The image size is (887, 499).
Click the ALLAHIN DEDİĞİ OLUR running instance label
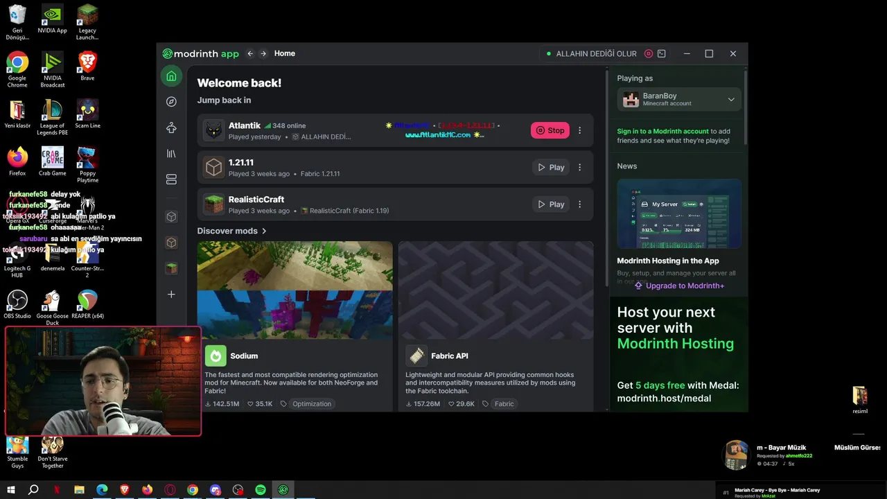coord(596,53)
